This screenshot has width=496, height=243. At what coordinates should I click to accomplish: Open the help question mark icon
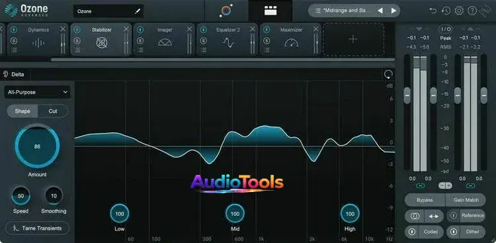472,11
